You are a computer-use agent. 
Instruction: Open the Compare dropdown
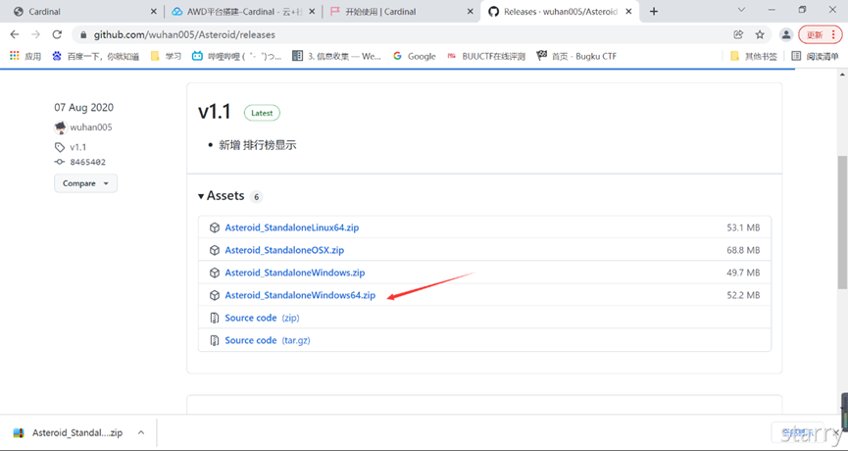[x=85, y=183]
